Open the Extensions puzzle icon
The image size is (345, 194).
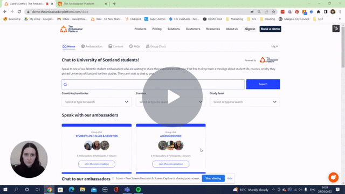point(319,12)
